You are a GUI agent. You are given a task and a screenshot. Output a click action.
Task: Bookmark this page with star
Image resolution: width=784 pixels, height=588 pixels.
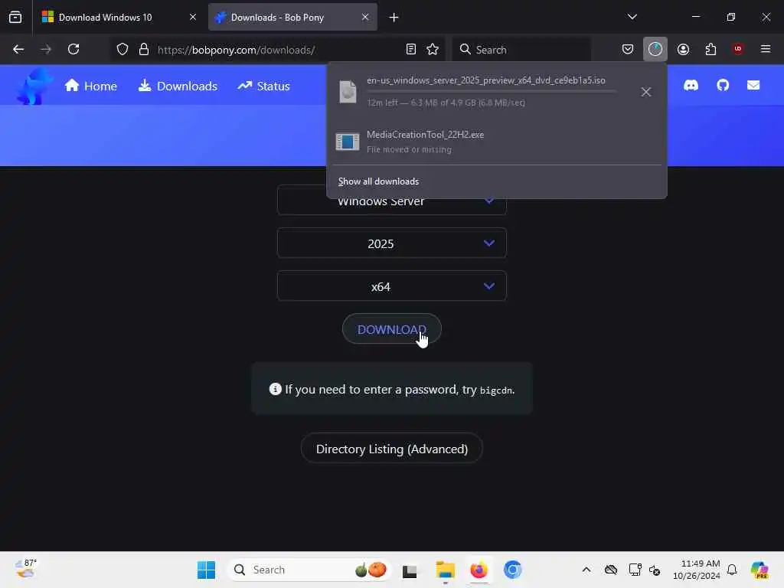(x=433, y=50)
